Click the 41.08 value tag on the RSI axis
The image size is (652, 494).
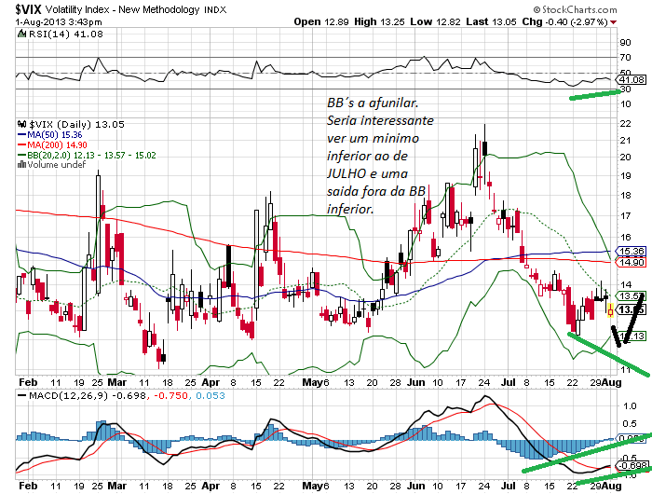[632, 79]
